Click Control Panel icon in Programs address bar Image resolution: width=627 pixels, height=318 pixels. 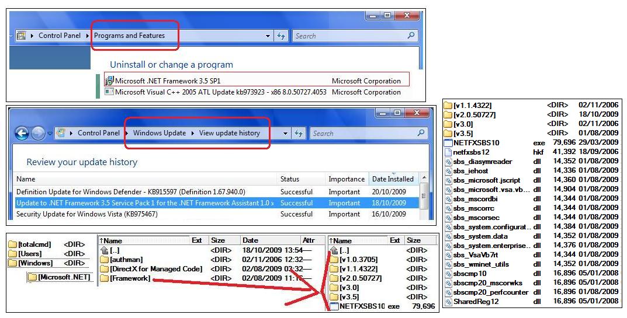(x=22, y=36)
